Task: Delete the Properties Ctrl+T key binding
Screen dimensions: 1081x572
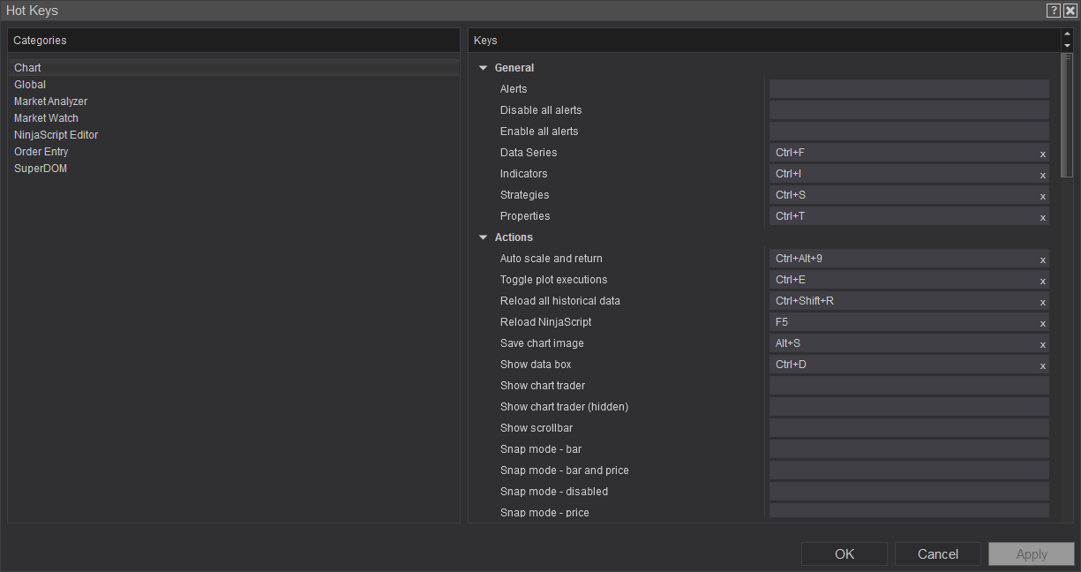Action: click(1042, 217)
